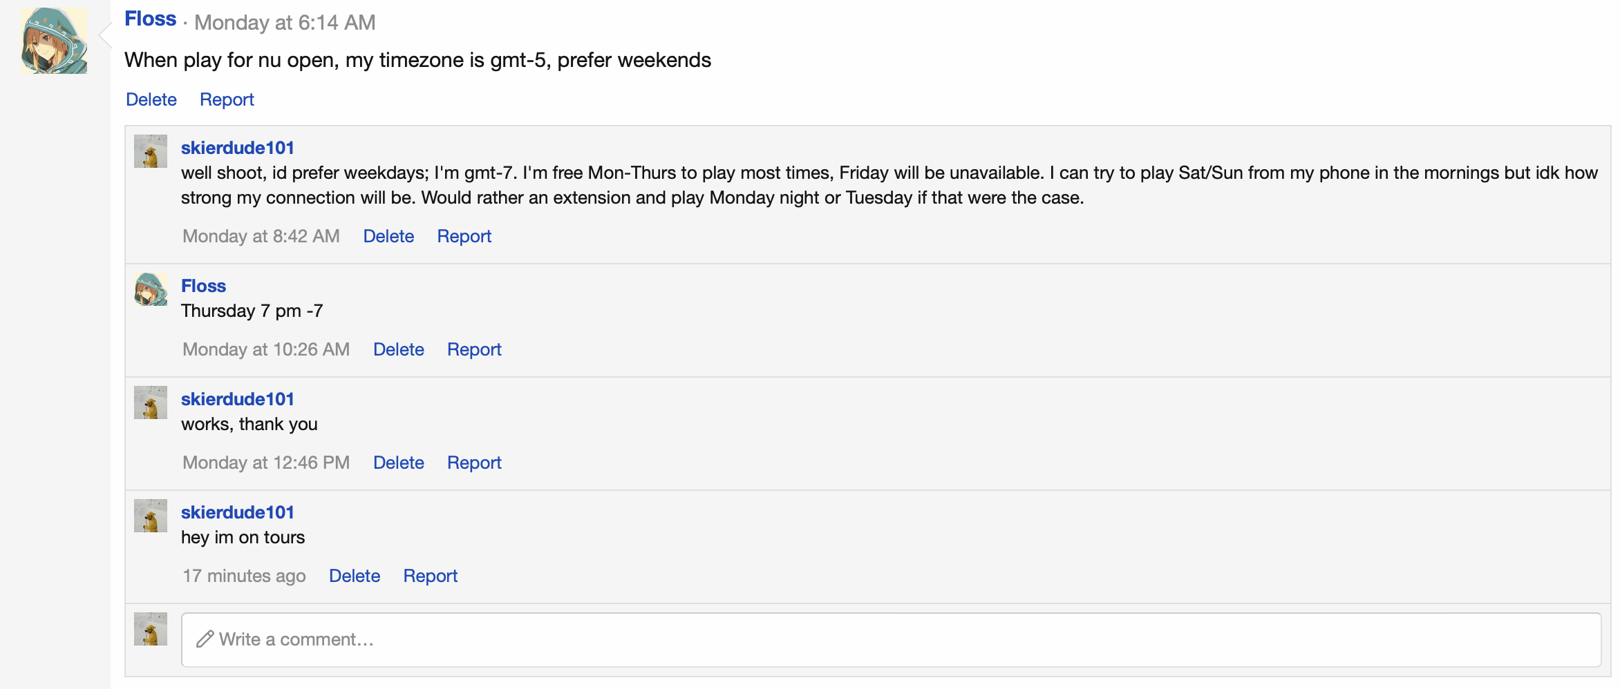Open Floss's name above "Thursday 7 pm -7"
The width and height of the screenshot is (1620, 689).
203,286
